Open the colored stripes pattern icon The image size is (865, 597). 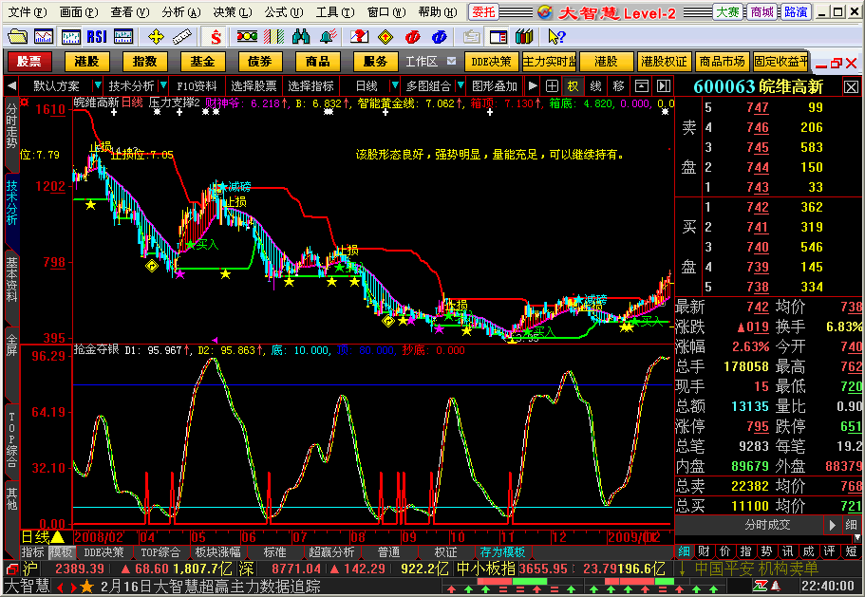pyautogui.click(x=274, y=37)
